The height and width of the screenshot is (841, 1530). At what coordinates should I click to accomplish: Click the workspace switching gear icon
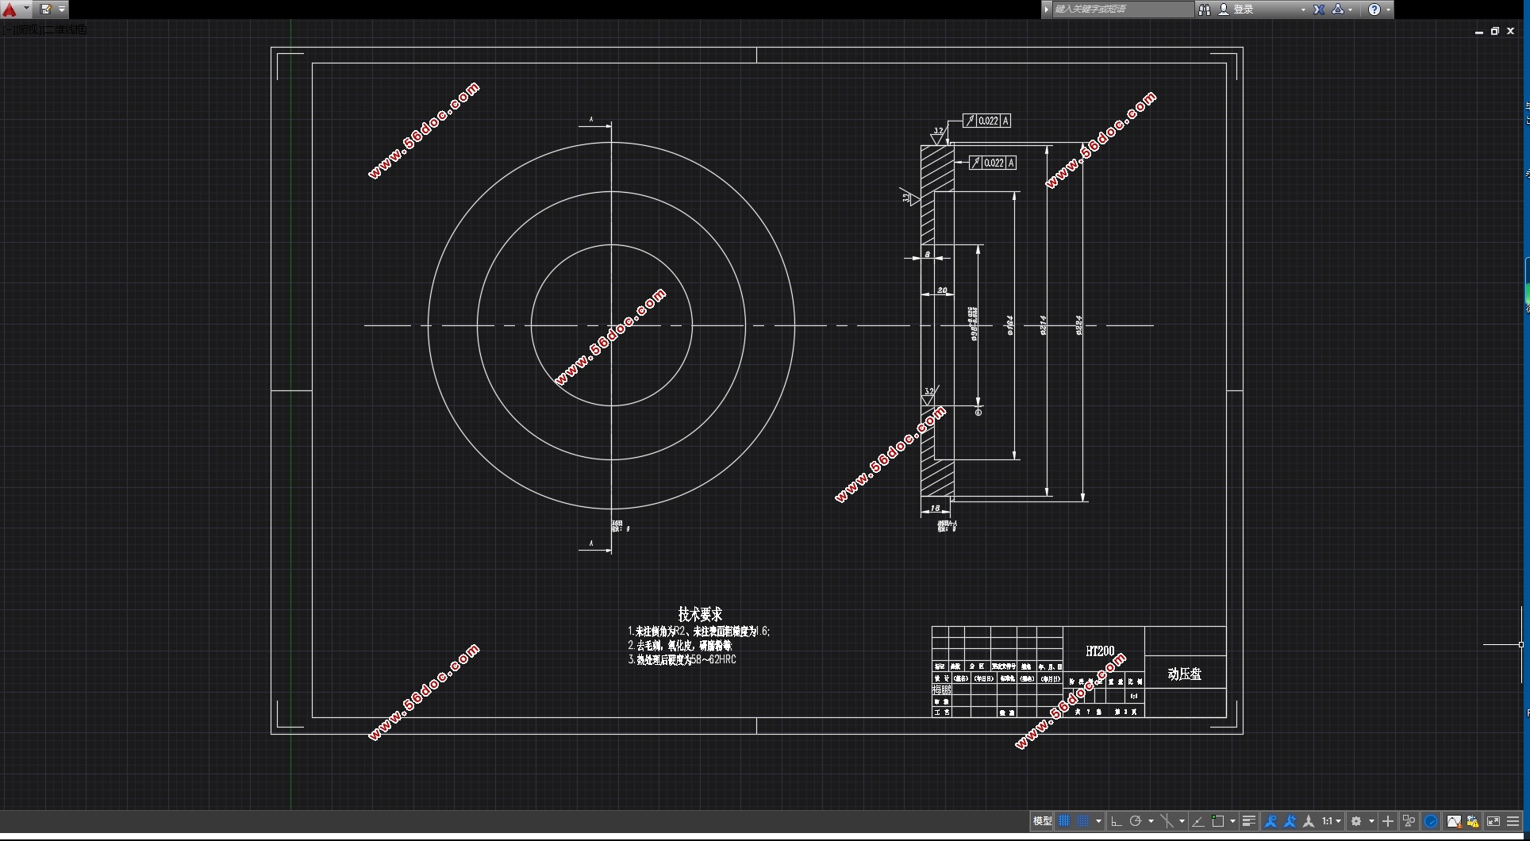click(1356, 821)
